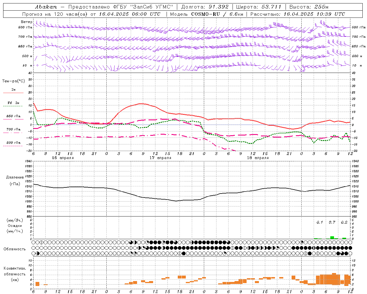Click the Ветер panel label

[x=26, y=22]
